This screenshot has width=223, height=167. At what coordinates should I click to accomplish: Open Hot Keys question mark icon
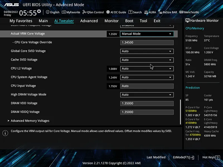tap(218, 157)
